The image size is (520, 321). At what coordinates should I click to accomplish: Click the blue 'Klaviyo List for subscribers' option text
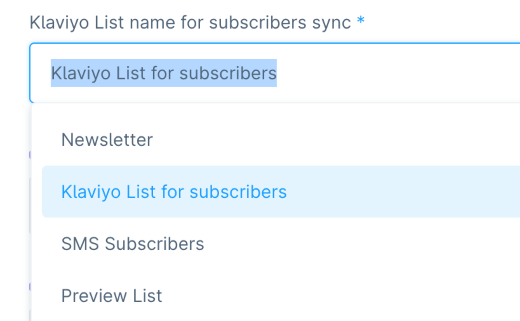[174, 192]
